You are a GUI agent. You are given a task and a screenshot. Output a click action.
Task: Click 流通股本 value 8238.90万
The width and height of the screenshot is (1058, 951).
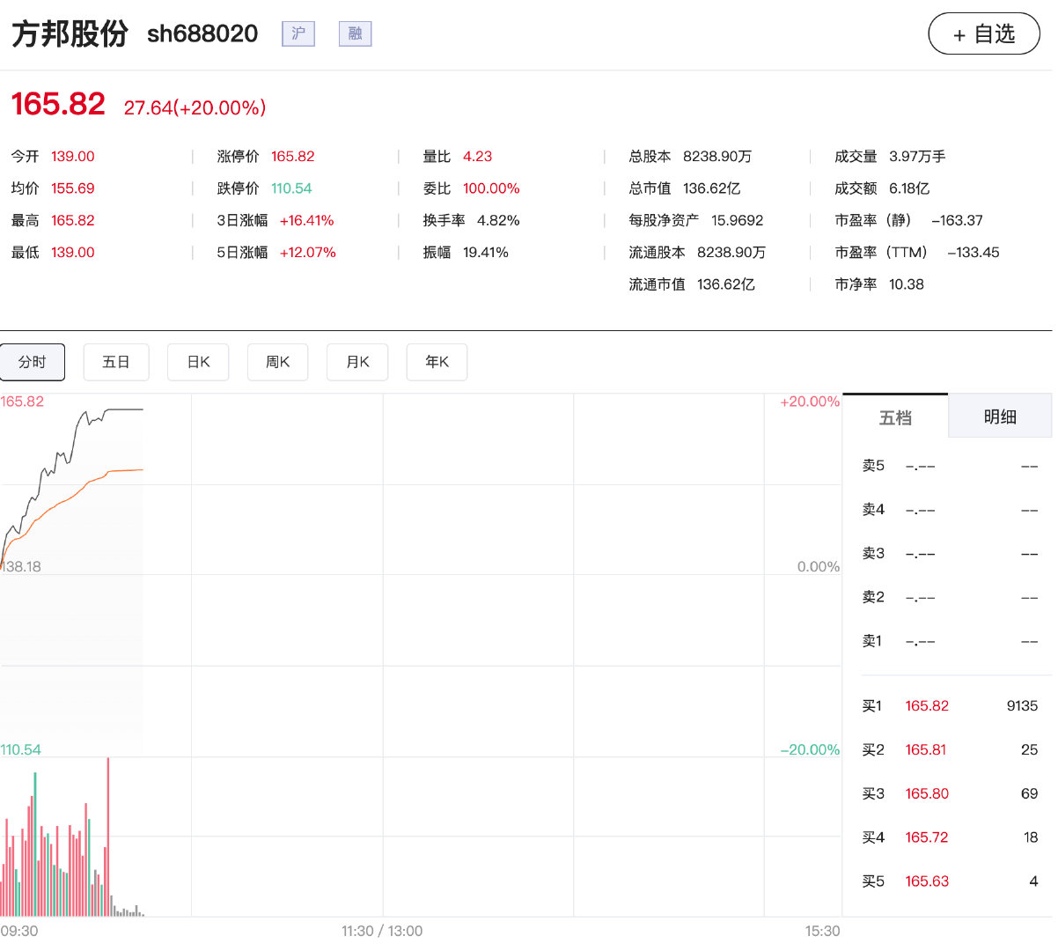pos(731,253)
